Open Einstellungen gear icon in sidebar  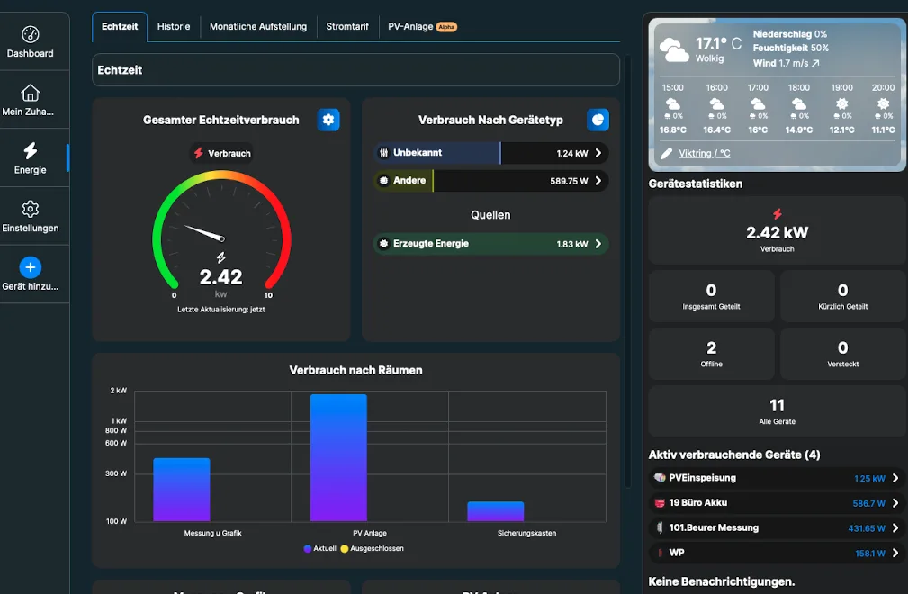click(x=30, y=210)
